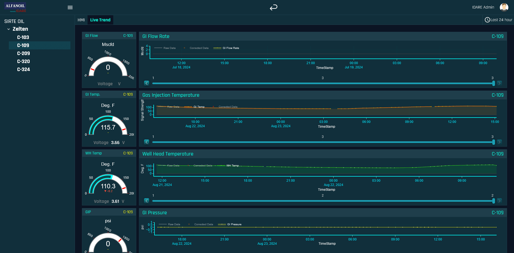This screenshot has width=514, height=253.
Task: Open the hamburger menu icon
Action: click(70, 7)
